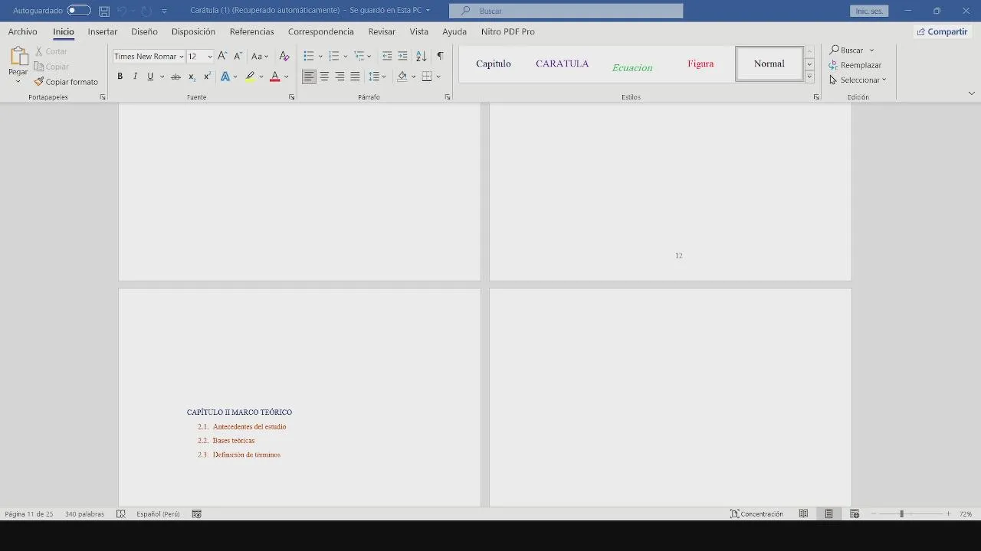
Task: Click the Concentración focus mode button
Action: 756,514
